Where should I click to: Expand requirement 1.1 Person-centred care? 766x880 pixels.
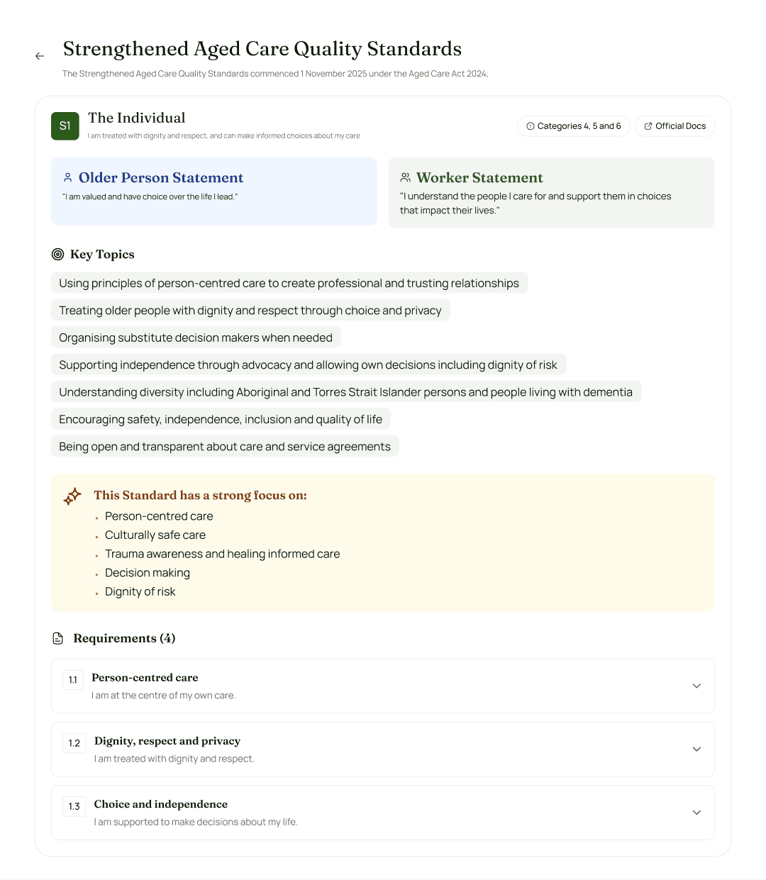[696, 686]
